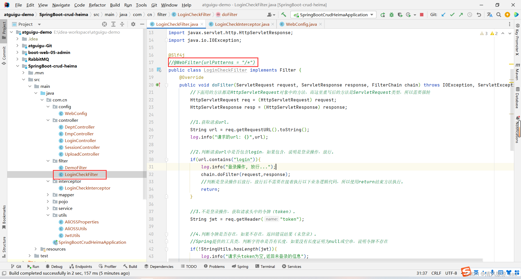Open Search Everywhere magnifier icon
The width and height of the screenshot is (521, 279).
pyautogui.click(x=498, y=15)
